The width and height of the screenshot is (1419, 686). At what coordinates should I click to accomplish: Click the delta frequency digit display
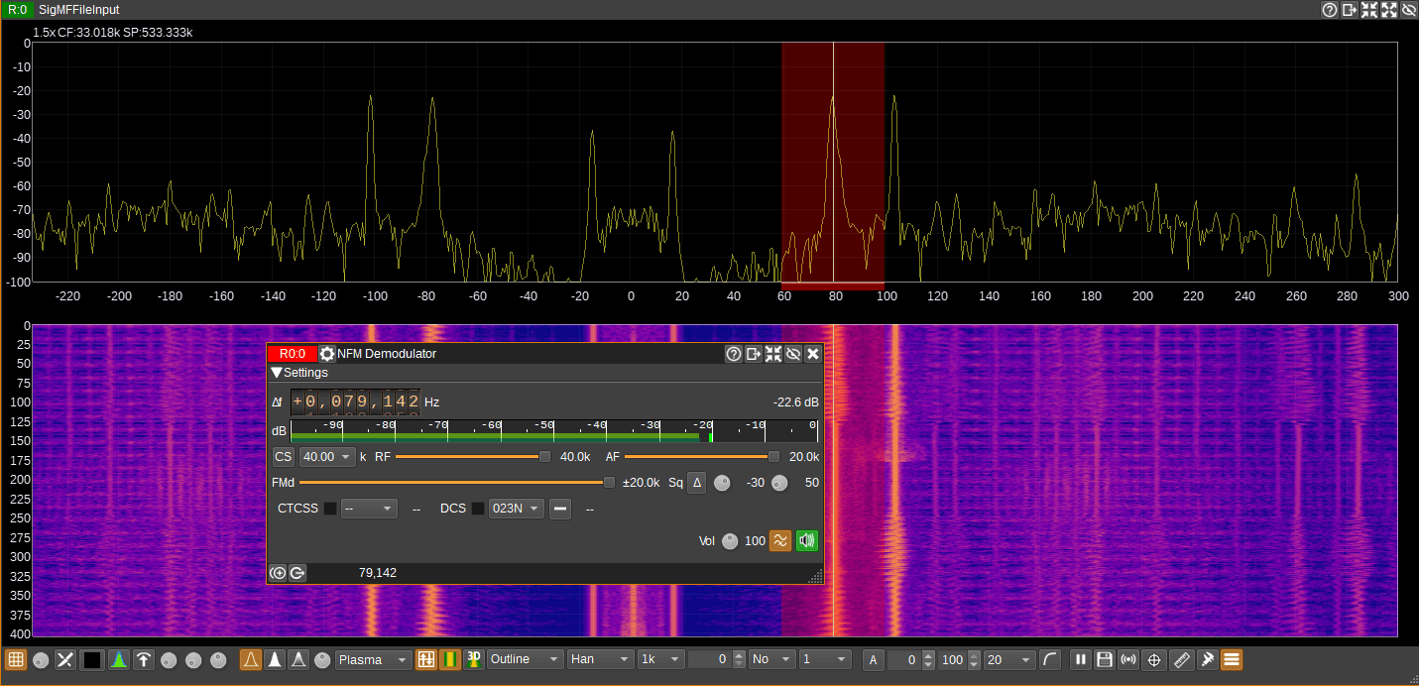[x=356, y=401]
